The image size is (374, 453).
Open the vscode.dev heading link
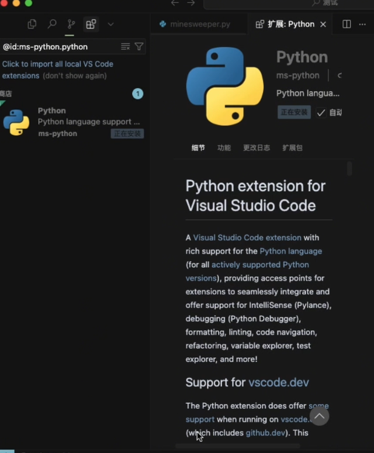[x=278, y=383]
